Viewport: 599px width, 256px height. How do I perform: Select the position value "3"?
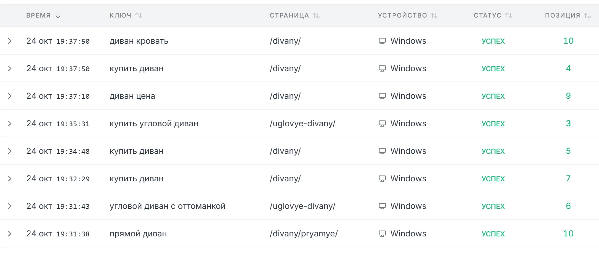(568, 124)
